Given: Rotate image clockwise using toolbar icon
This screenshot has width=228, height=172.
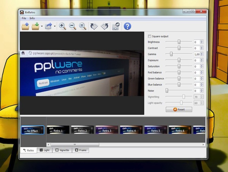Looking at the screenshot, I should coord(94,26).
